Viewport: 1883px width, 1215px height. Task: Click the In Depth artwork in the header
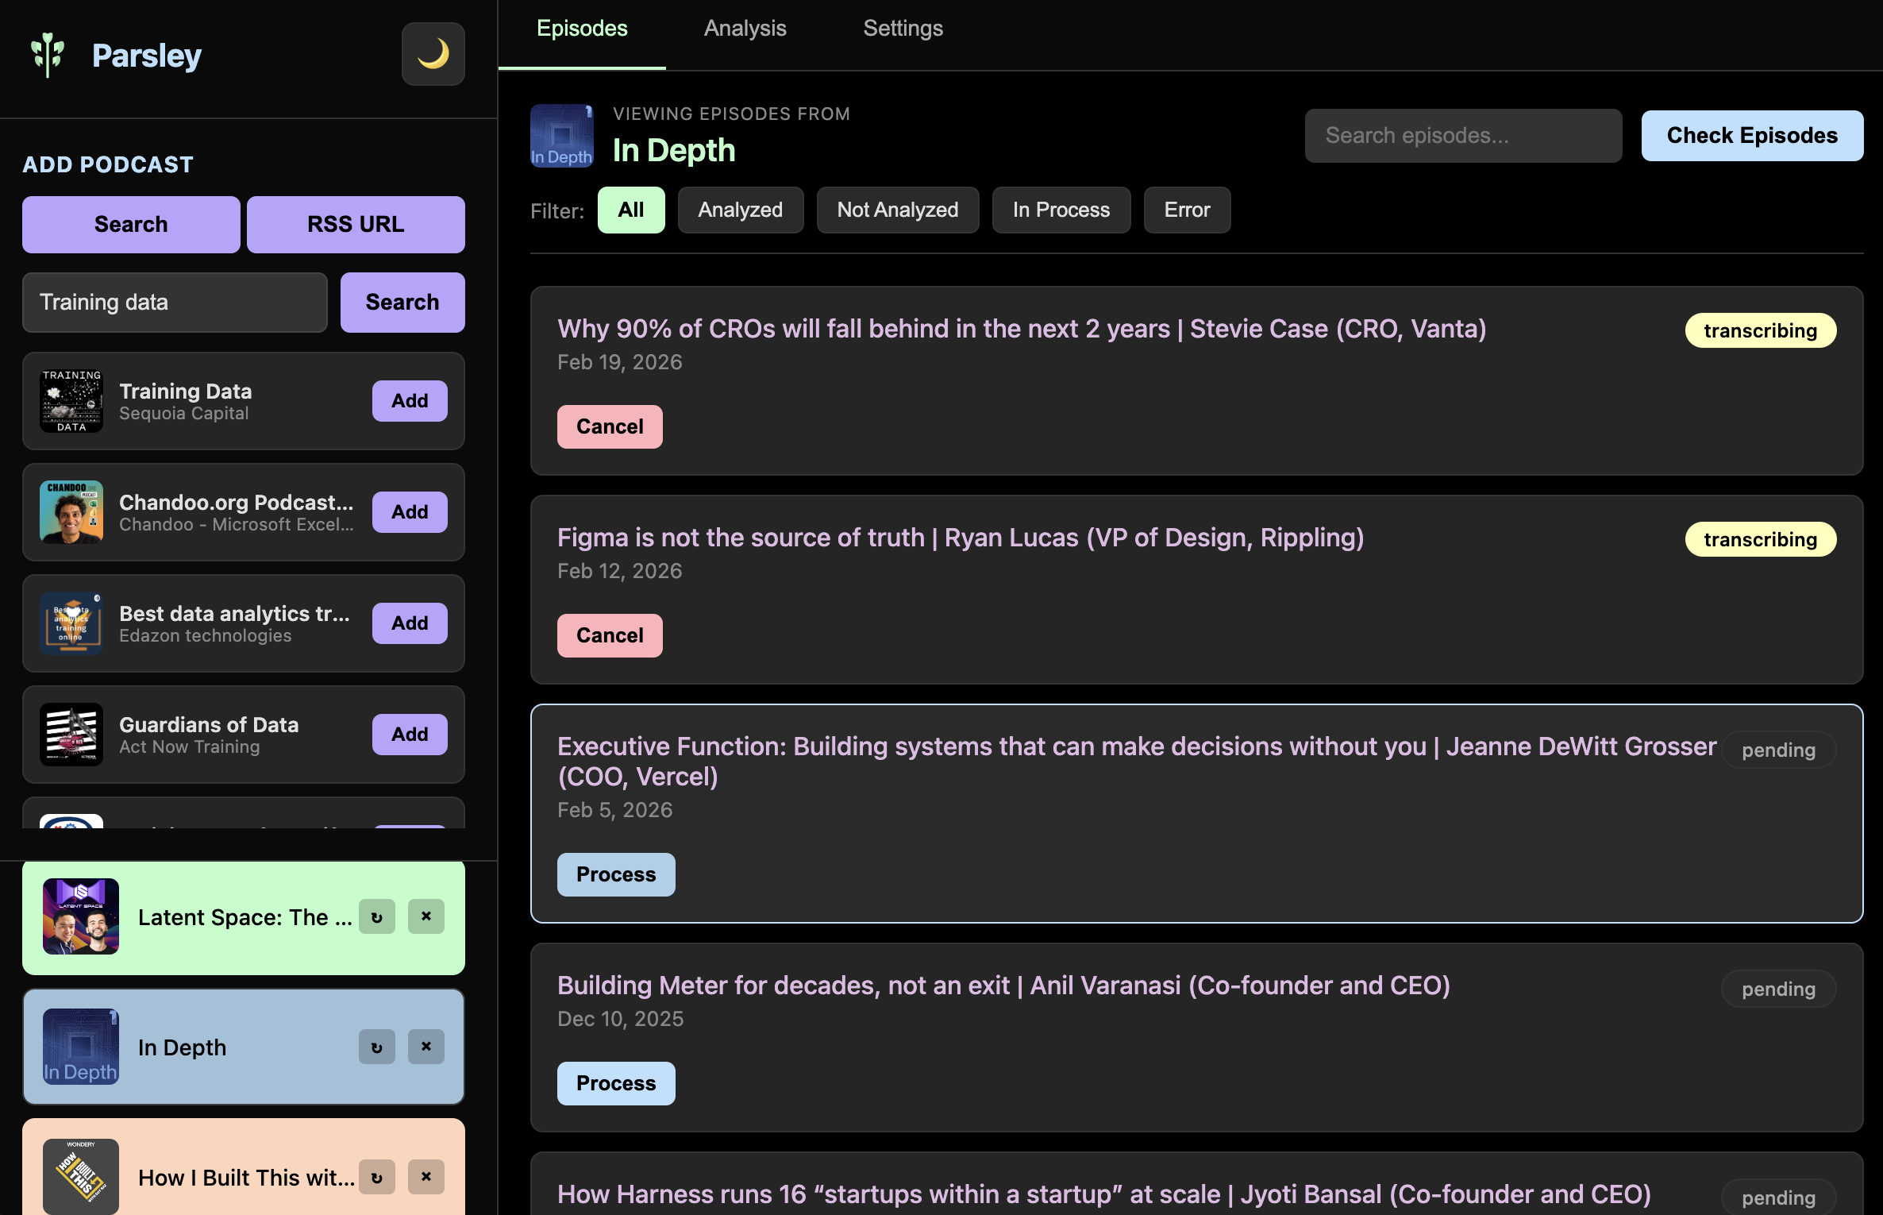click(x=561, y=136)
